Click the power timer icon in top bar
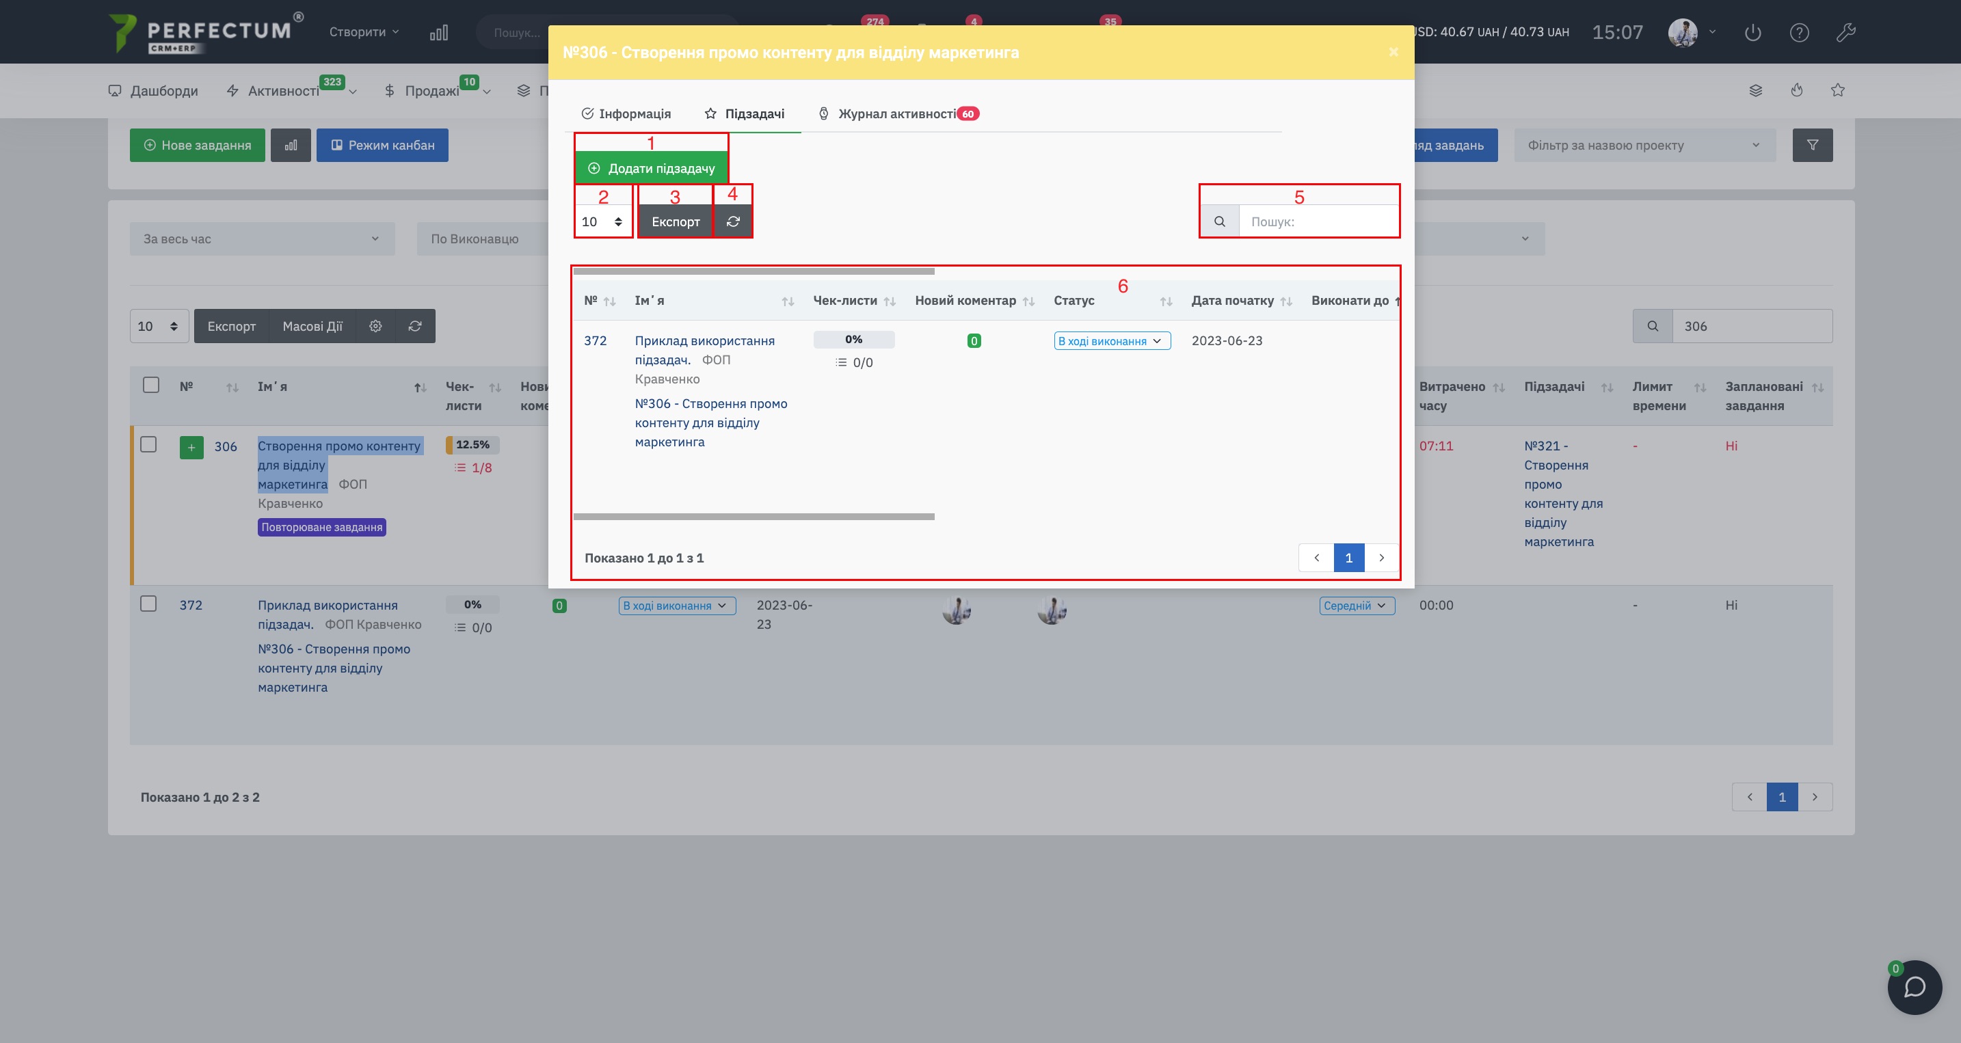 click(x=1752, y=33)
